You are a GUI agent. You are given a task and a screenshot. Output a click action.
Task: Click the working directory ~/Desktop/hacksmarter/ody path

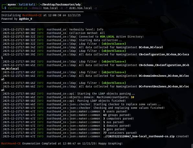(60, 5)
